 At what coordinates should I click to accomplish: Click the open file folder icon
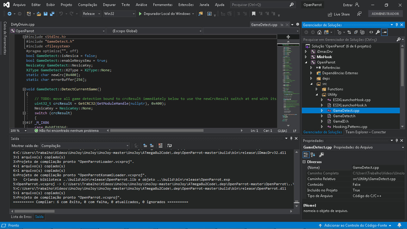tap(39, 14)
